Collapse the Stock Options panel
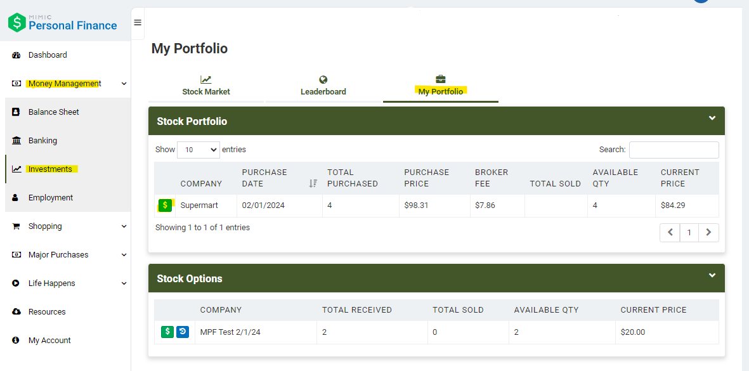 [712, 275]
